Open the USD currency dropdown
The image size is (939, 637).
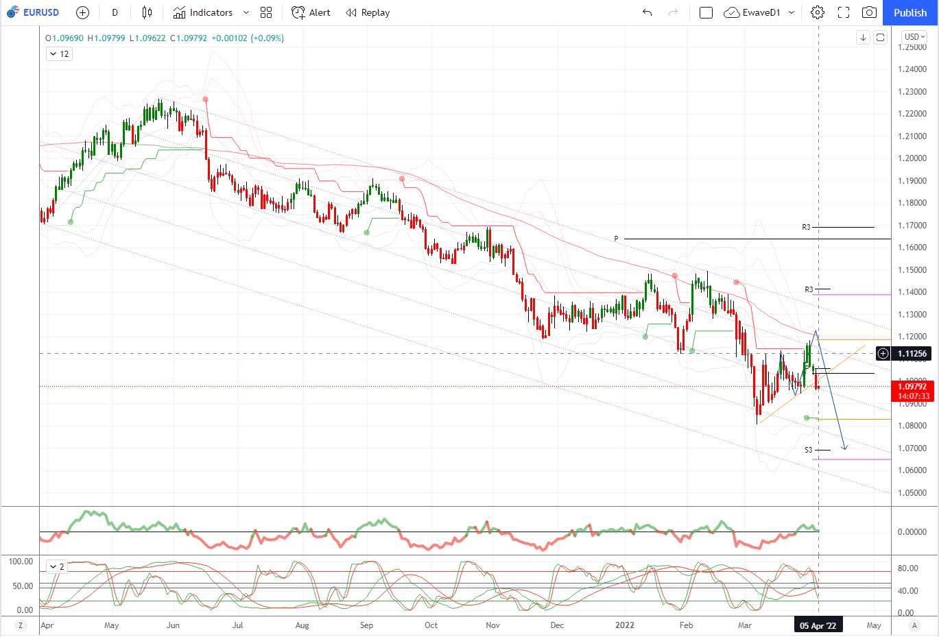click(x=915, y=37)
